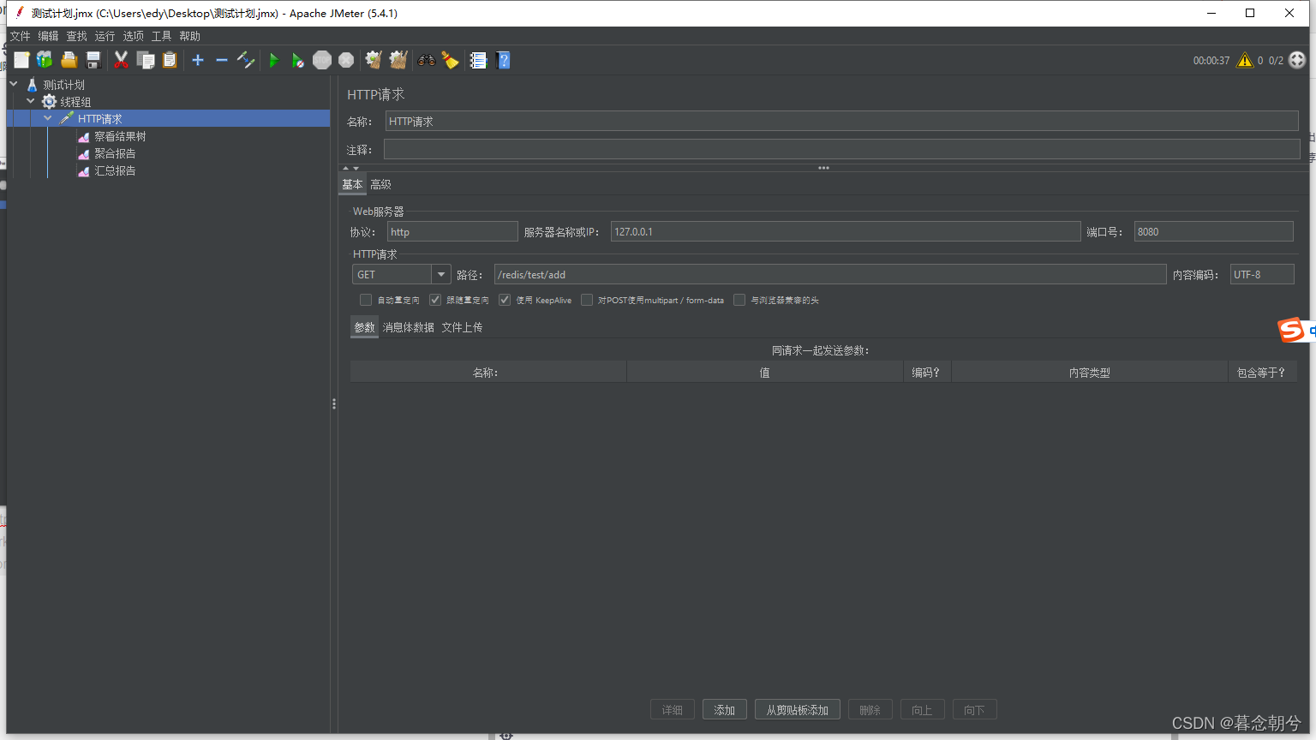This screenshot has width=1316, height=740.
Task: Click the 服务器名称或IP field showing 127.0.0.1
Action: [846, 231]
